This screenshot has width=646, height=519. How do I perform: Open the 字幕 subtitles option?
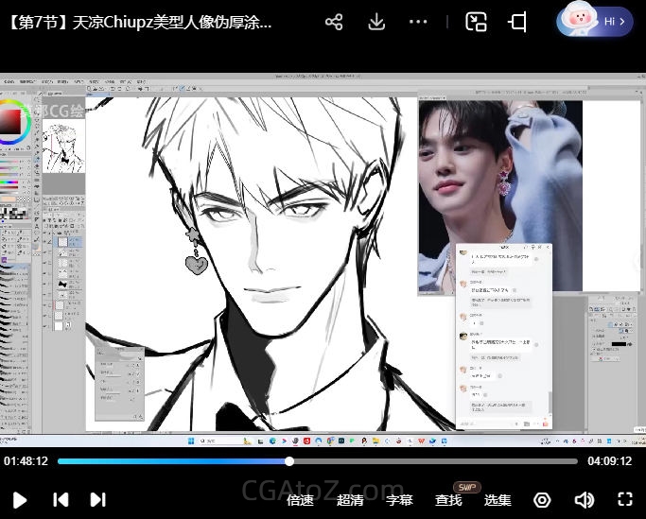tap(399, 500)
